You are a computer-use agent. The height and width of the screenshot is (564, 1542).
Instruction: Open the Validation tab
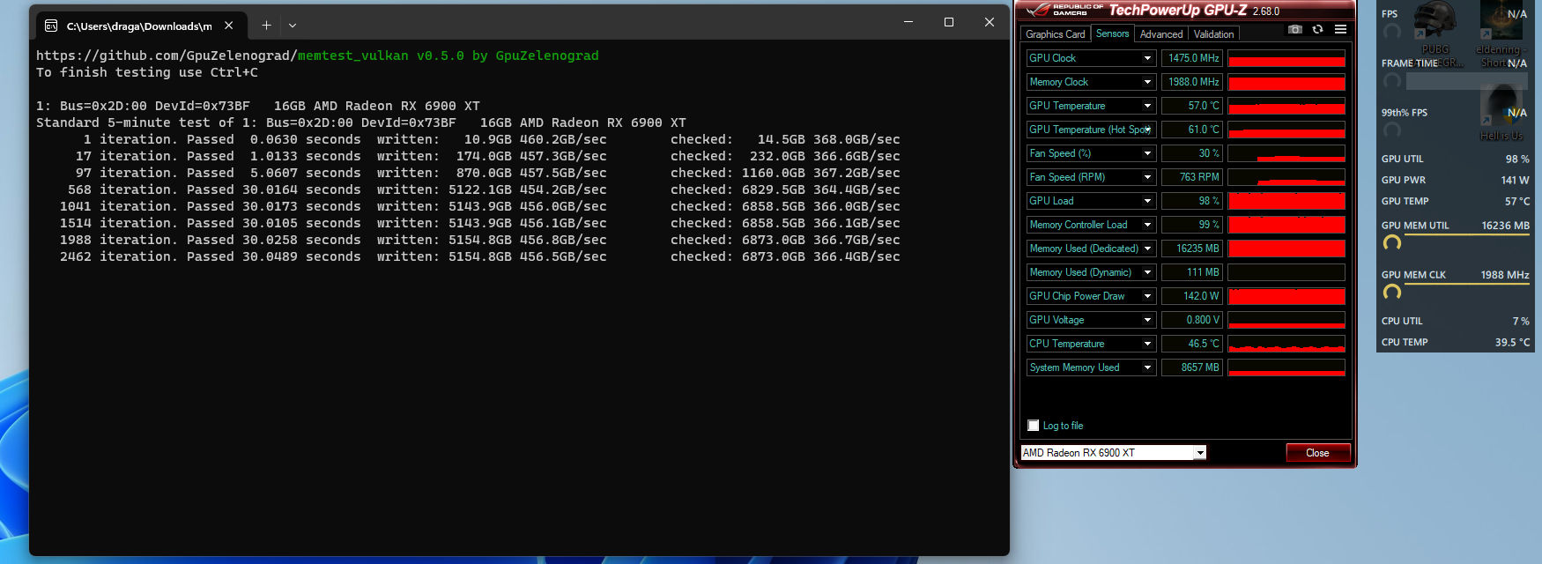1213,34
